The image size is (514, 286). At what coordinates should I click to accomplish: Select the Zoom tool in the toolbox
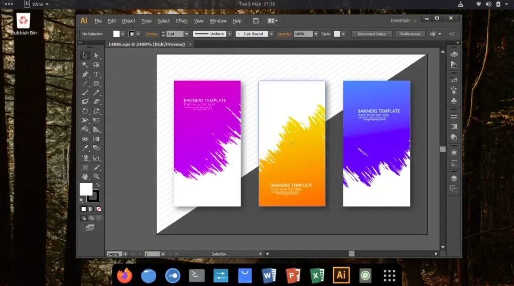click(96, 176)
